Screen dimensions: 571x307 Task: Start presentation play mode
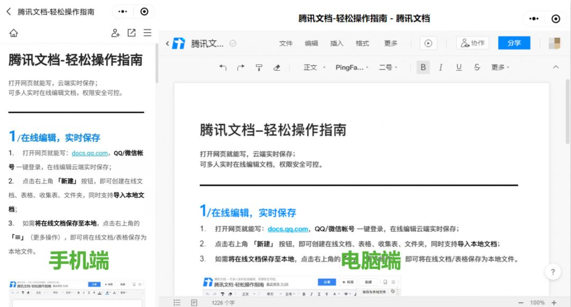(428, 43)
